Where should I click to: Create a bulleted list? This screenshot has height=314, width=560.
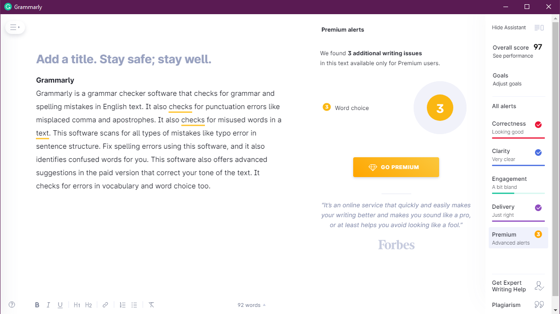coord(134,305)
